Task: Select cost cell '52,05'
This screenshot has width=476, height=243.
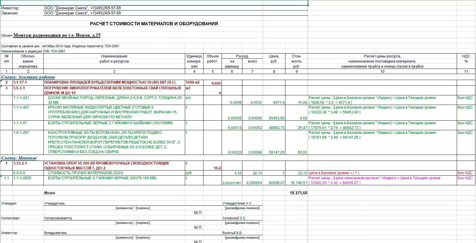Action: coord(297,143)
